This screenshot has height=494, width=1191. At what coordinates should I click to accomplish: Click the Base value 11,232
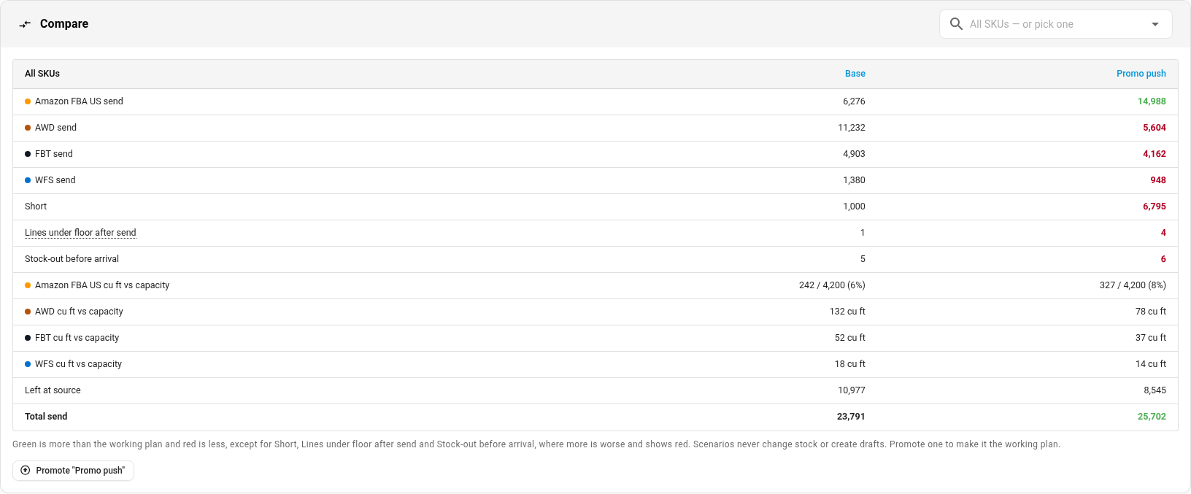[852, 128]
